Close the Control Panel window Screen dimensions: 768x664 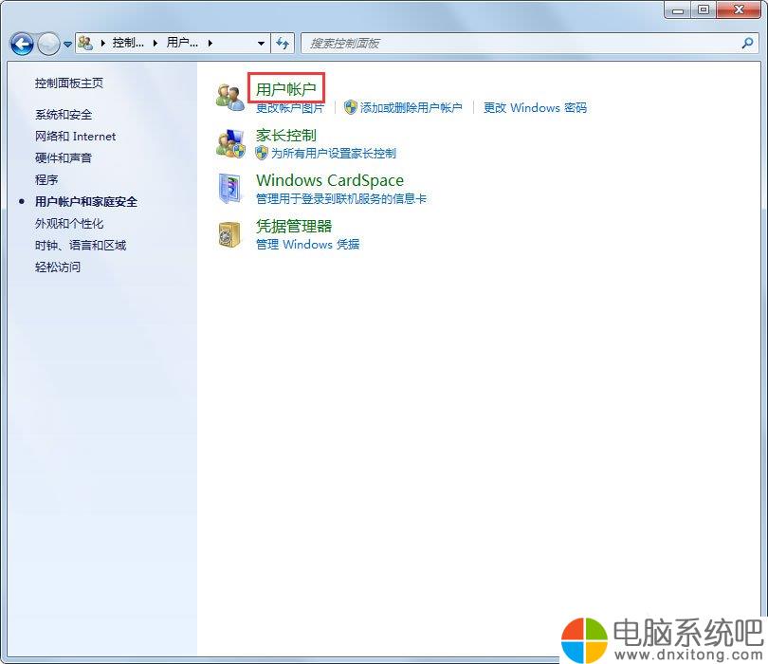(x=739, y=9)
